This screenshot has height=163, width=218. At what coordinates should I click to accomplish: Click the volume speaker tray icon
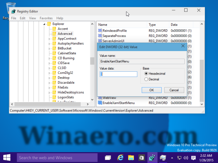tap(186, 158)
